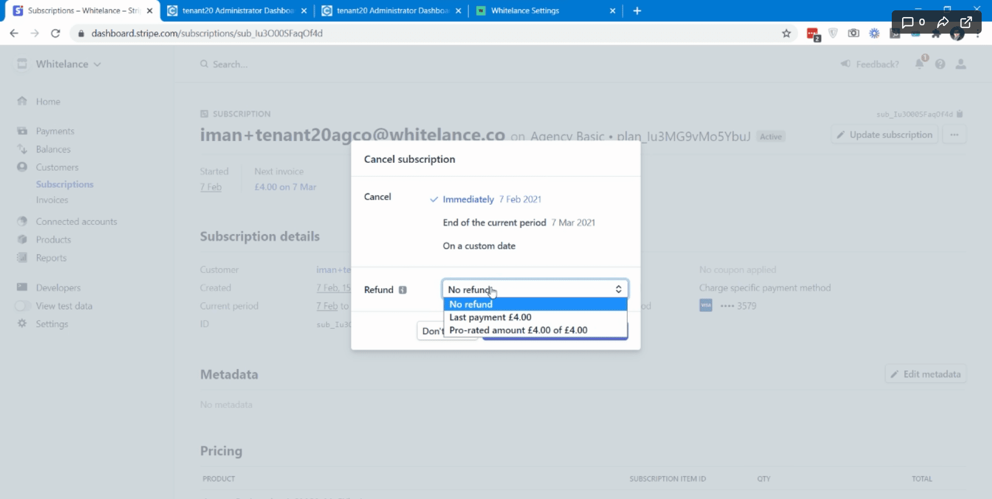Open Invoices in sidebar

[x=52, y=200]
